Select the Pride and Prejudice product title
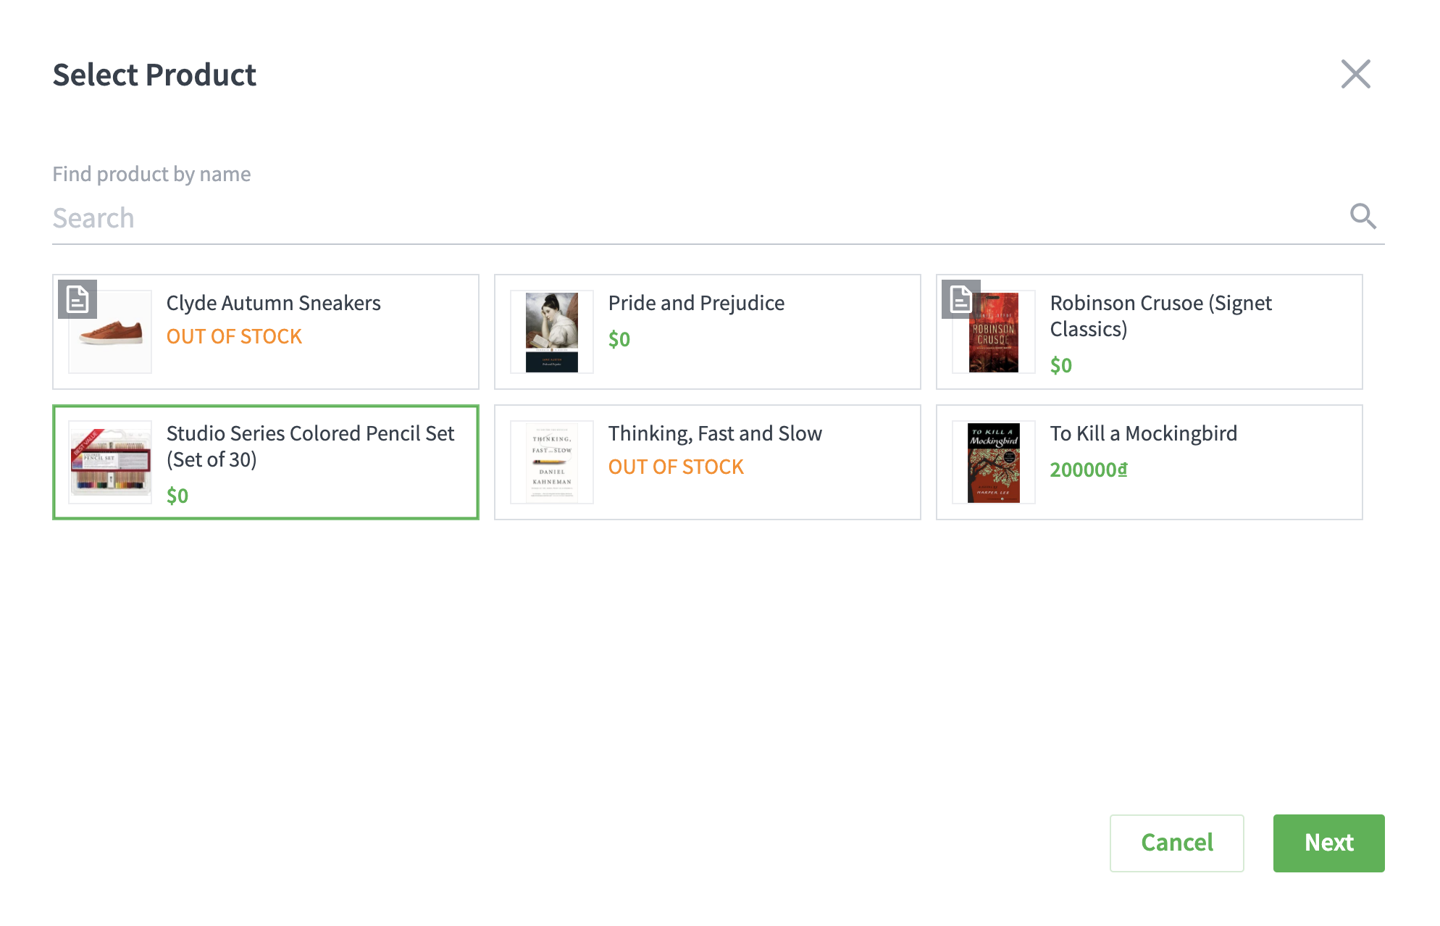Image resolution: width=1440 pixels, height=926 pixels. tap(696, 303)
